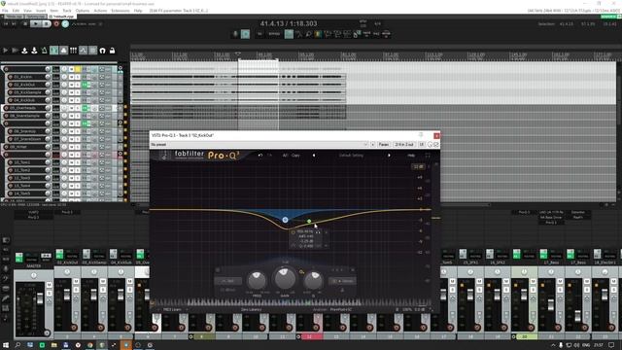Toggle Pro-Q 3 full screen icon
Screen dimensions: 622x350
pyautogui.click(x=428, y=156)
